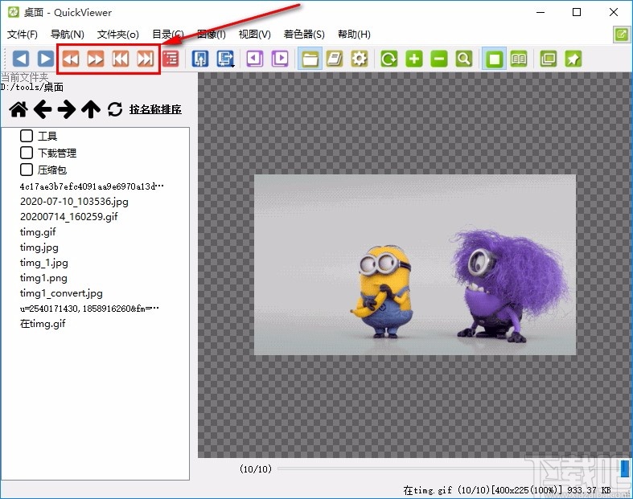This screenshot has width=633, height=499.
Task: Go to previous image with blue left arrow
Action: (x=21, y=59)
